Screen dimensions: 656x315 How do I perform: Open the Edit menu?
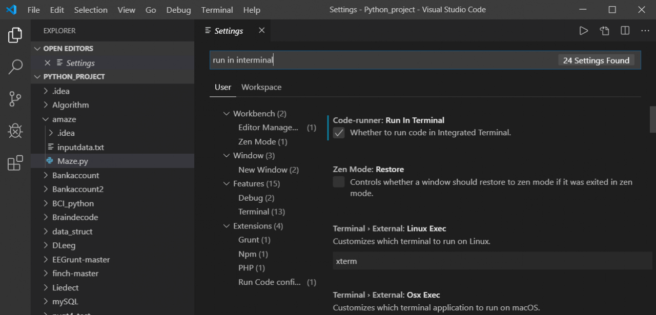57,10
